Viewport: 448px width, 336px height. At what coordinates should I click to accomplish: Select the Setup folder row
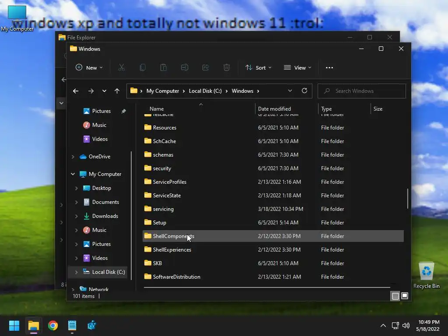tap(273, 223)
